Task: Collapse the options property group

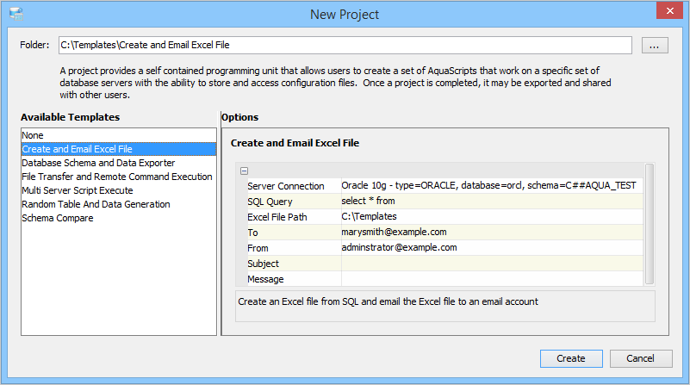Action: (x=245, y=171)
